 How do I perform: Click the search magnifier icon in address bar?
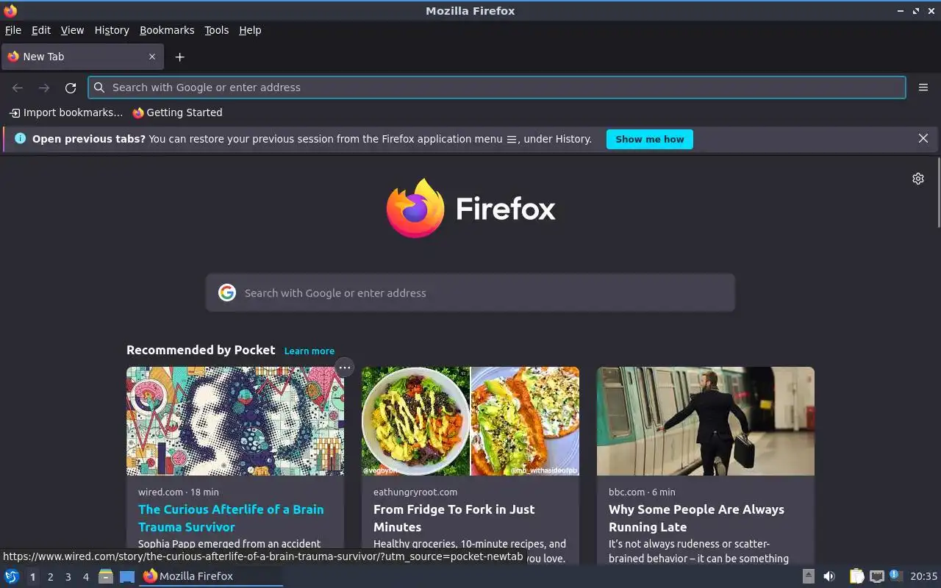click(99, 87)
